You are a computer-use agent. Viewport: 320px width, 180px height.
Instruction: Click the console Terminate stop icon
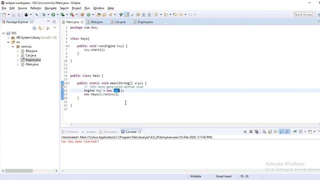click(x=245, y=132)
